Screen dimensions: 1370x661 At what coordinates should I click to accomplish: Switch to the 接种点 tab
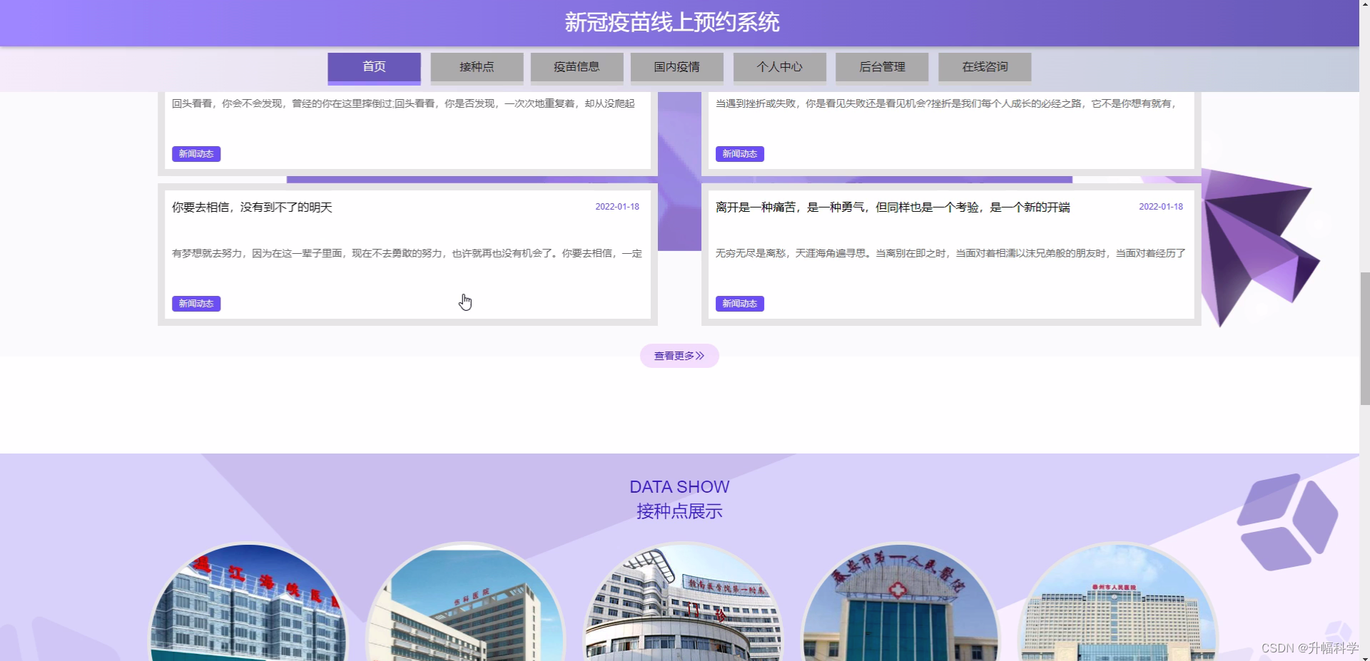click(x=476, y=66)
